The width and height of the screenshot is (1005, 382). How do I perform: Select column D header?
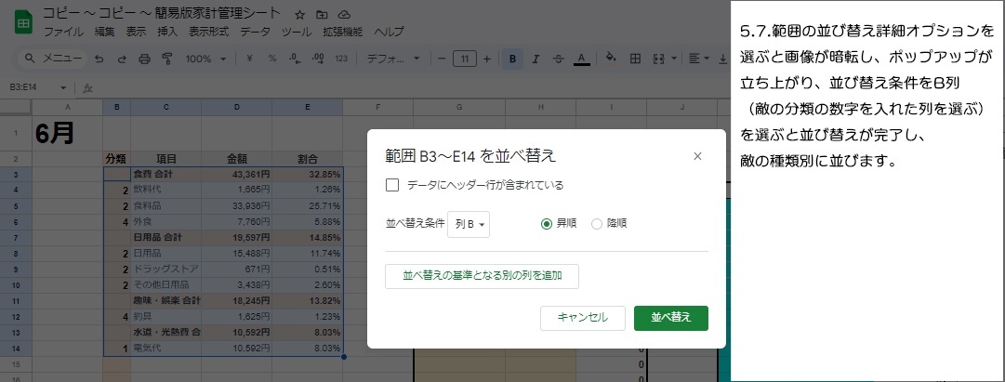coord(236,107)
